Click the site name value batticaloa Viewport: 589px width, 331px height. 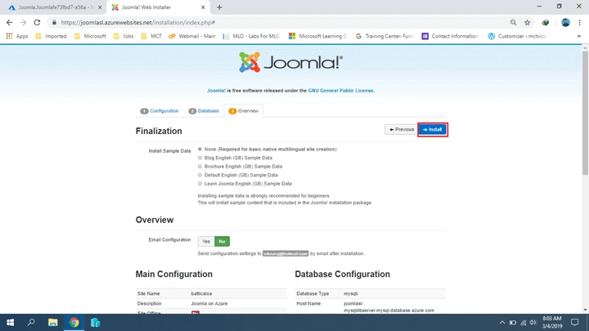click(x=201, y=293)
